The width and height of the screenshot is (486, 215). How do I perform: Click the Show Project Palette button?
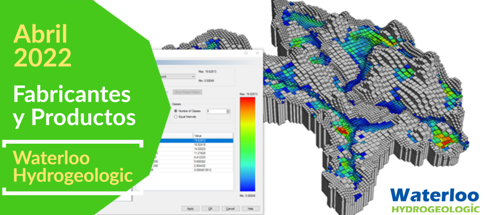click(x=188, y=92)
